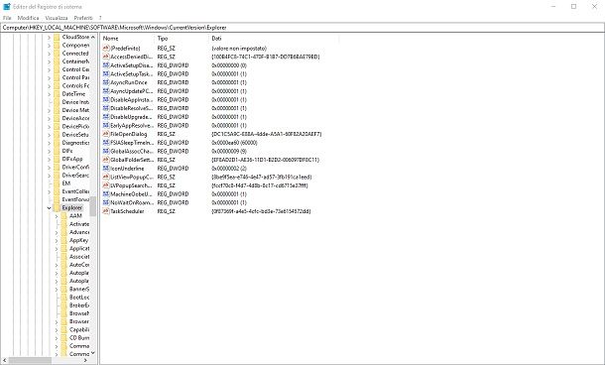Click the DisableAppInsta... DWORD icon
Screen dimensions: 605x365
(x=106, y=99)
